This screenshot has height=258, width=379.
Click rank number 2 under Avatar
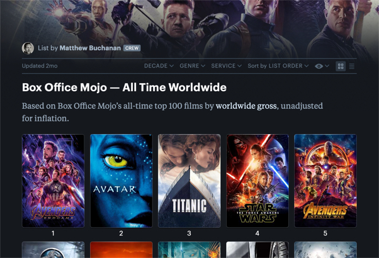[121, 233]
